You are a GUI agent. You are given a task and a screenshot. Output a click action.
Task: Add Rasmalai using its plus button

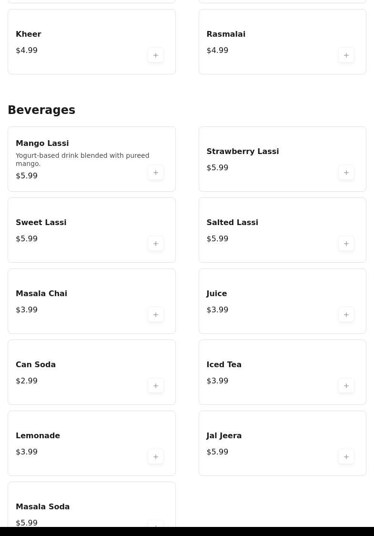346,55
